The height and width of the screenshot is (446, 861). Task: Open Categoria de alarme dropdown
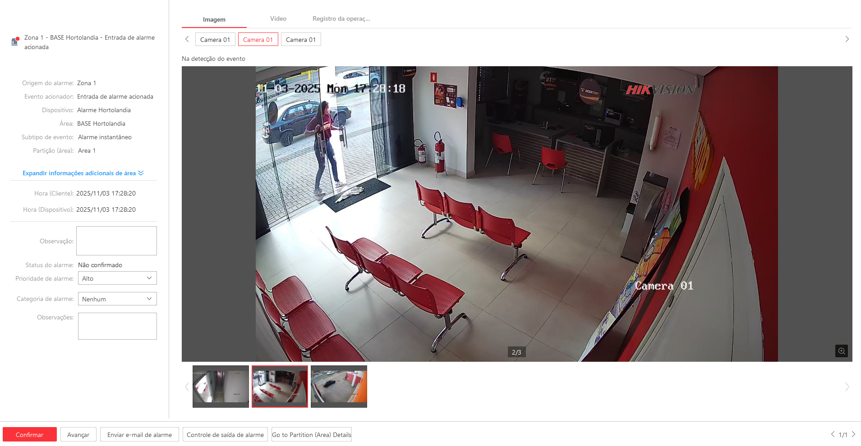click(x=117, y=299)
